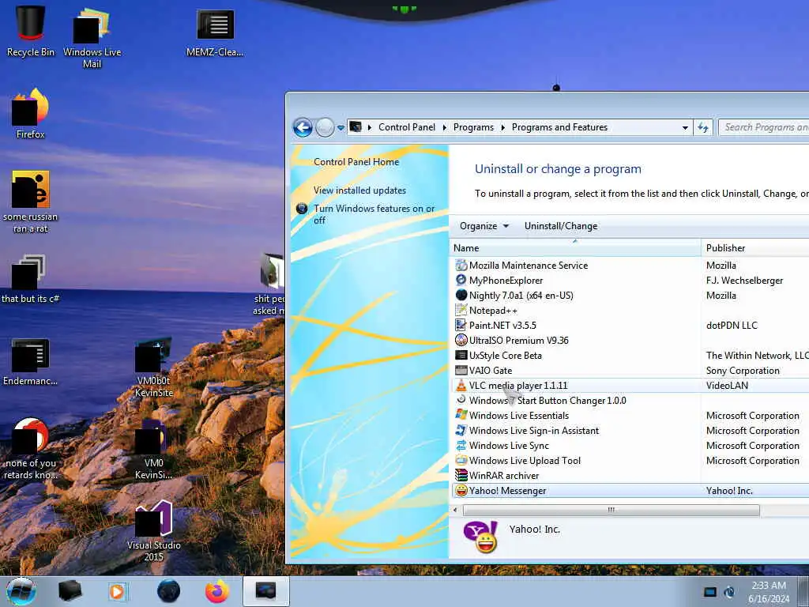Viewport: 809px width, 607px height.
Task: Click the Paint.NET v3.5.5 icon
Action: click(x=461, y=325)
